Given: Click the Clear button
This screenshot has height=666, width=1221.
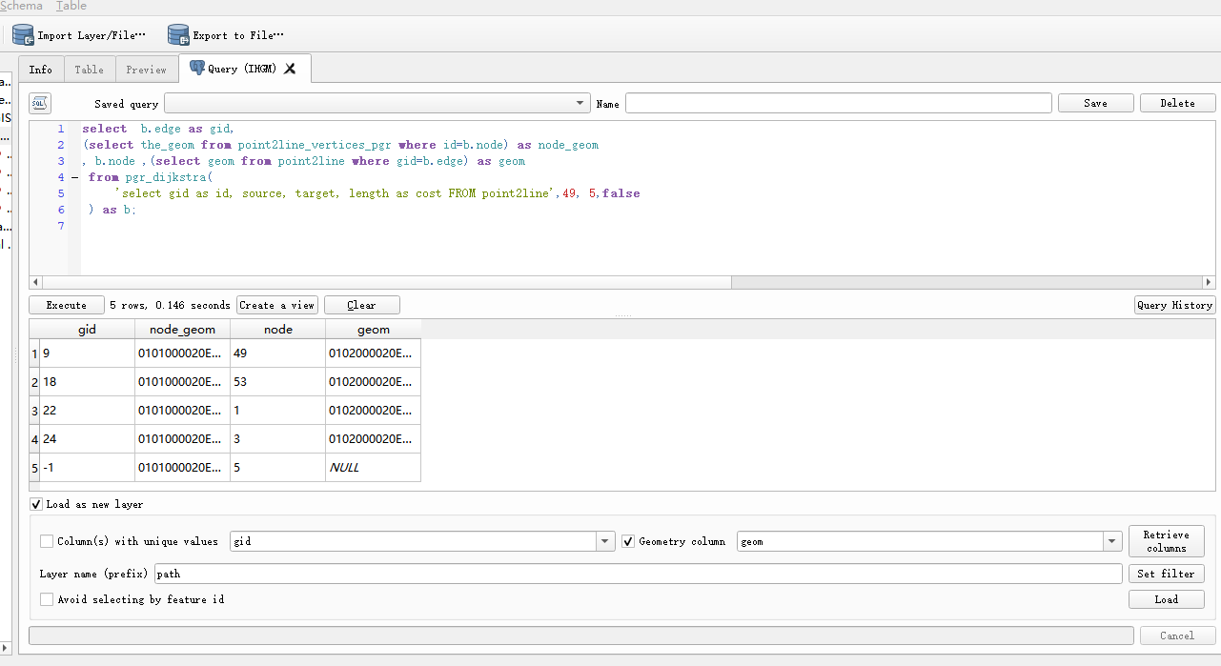Looking at the screenshot, I should pyautogui.click(x=362, y=305).
